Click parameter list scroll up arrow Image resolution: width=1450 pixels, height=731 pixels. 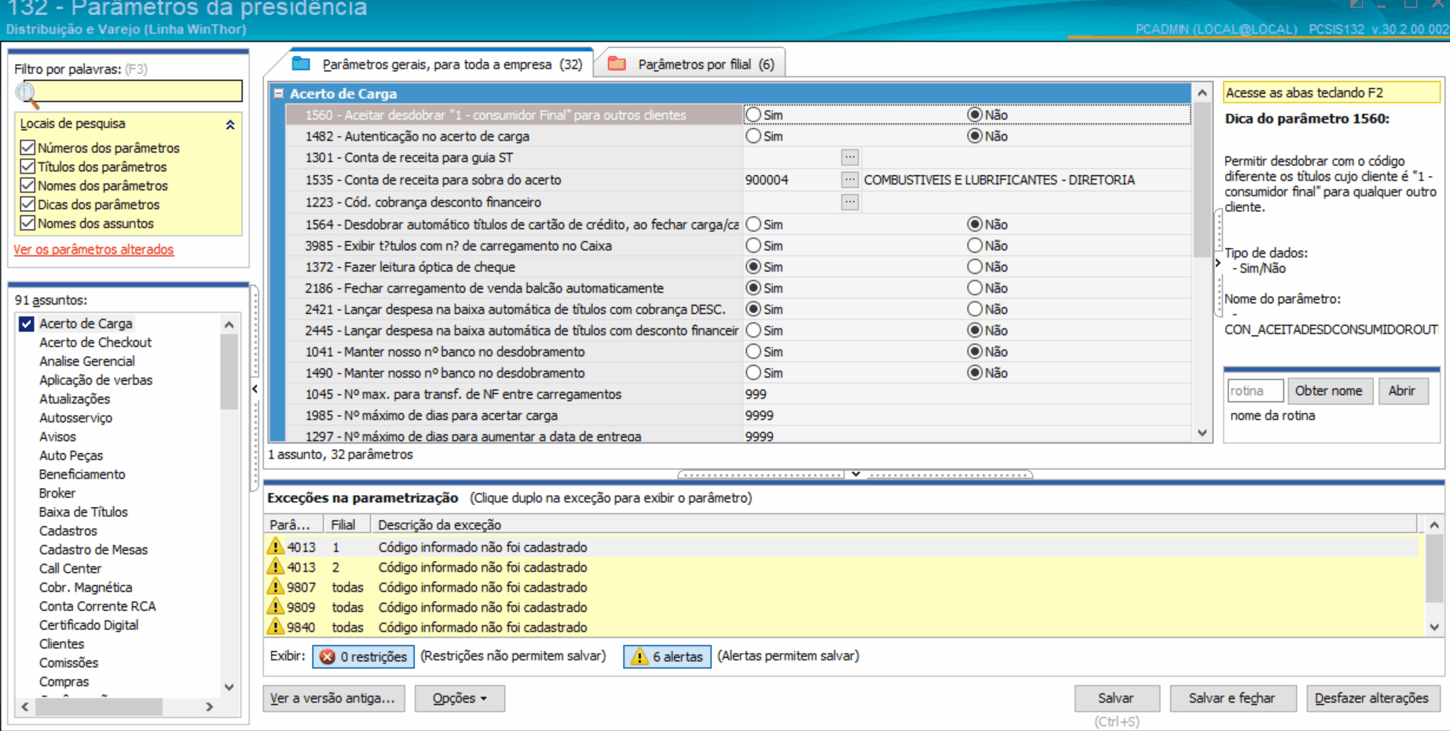(x=1202, y=93)
